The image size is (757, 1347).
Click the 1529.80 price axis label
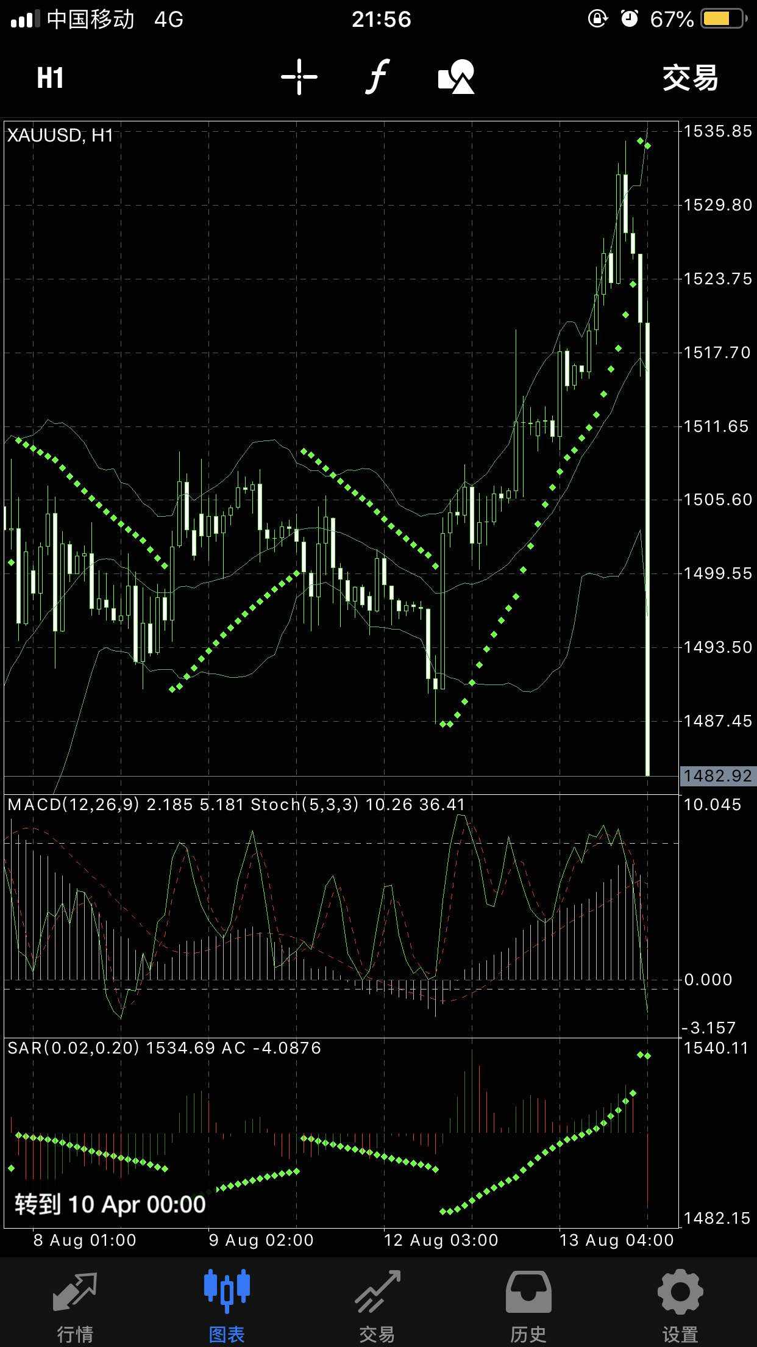(x=718, y=205)
